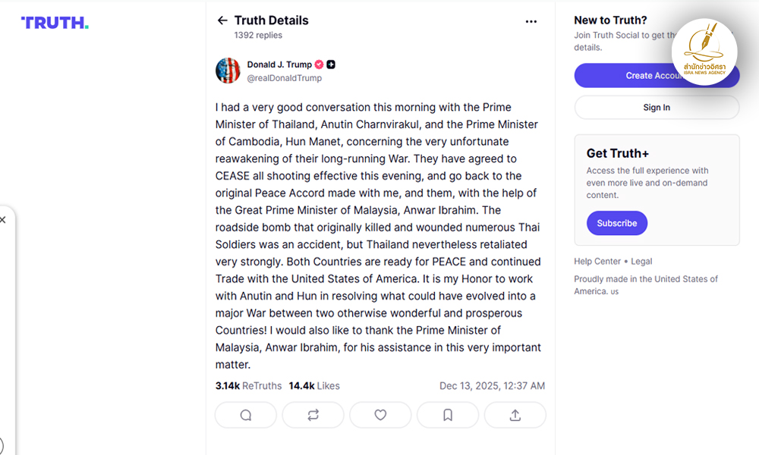This screenshot has height=455, width=759.
Task: Click the back arrow beside Truth Details
Action: [x=222, y=20]
